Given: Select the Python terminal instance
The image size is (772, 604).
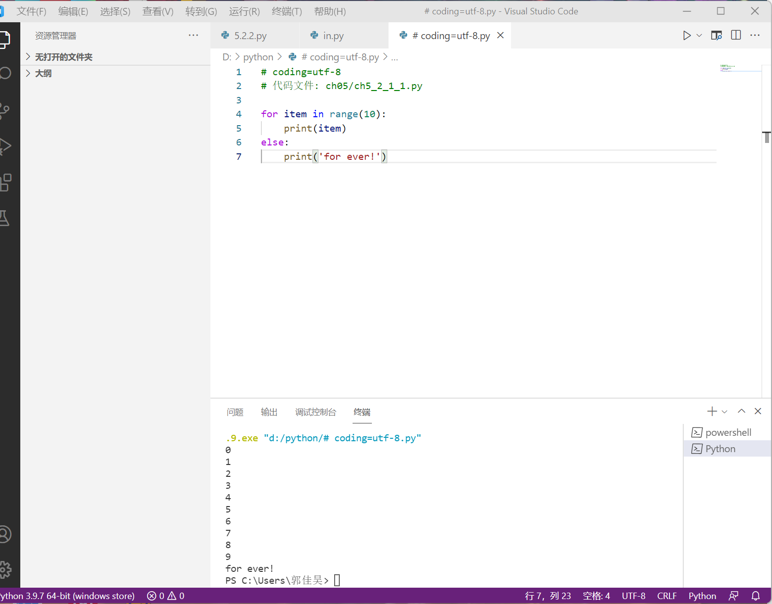Looking at the screenshot, I should (x=727, y=449).
